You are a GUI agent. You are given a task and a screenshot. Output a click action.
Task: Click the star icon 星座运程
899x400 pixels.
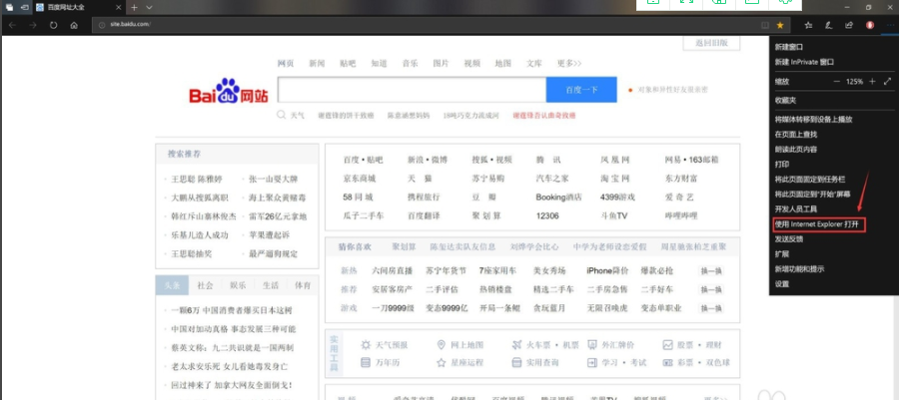click(x=441, y=362)
